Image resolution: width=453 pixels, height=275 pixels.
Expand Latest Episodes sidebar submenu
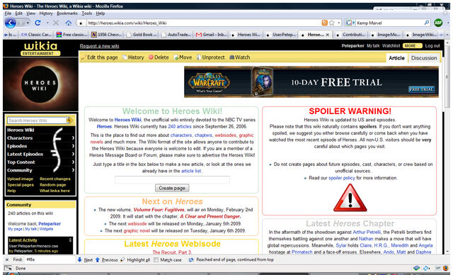(73, 154)
